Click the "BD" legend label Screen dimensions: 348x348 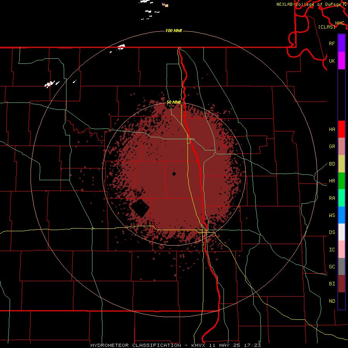pos(332,164)
